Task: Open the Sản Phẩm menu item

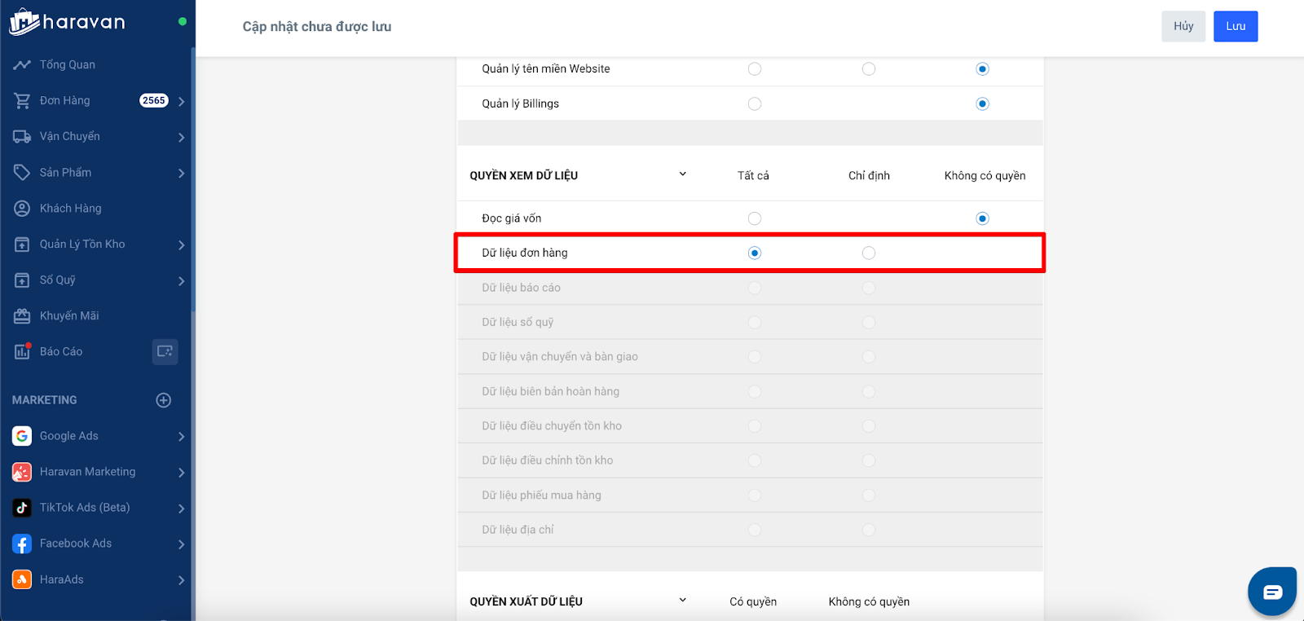Action: pyautogui.click(x=65, y=173)
